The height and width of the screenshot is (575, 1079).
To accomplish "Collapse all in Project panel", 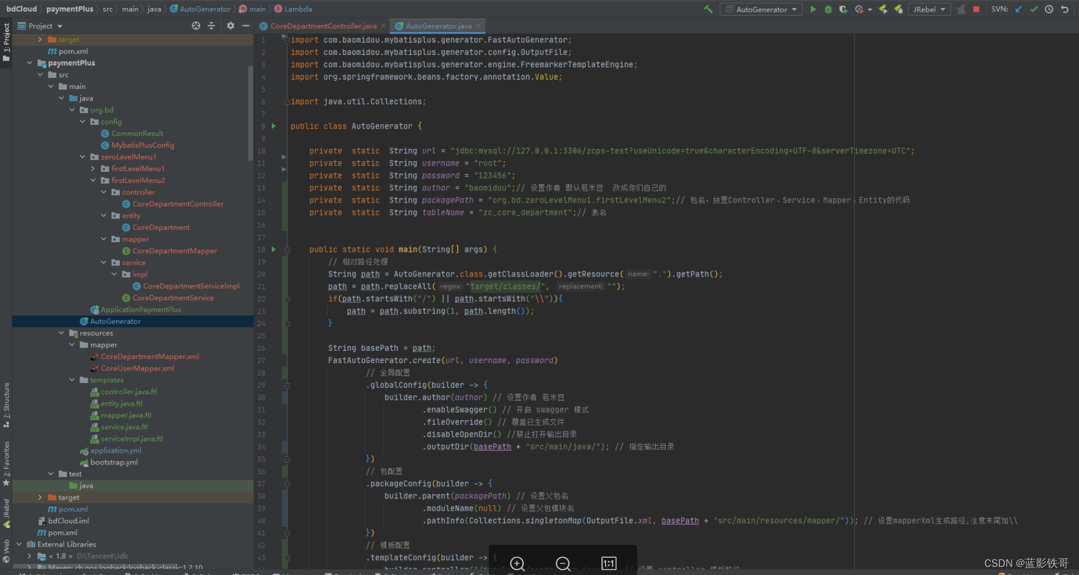I will pyautogui.click(x=211, y=26).
